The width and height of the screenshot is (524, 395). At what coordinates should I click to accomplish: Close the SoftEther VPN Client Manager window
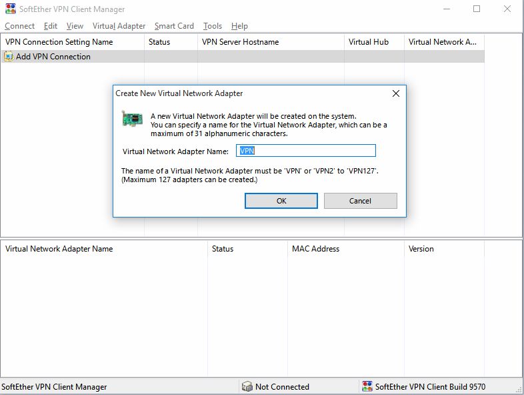(507, 9)
